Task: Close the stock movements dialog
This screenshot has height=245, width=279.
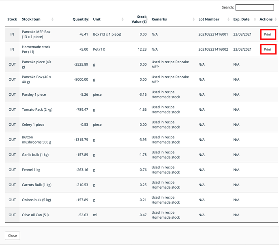Action: 13,236
